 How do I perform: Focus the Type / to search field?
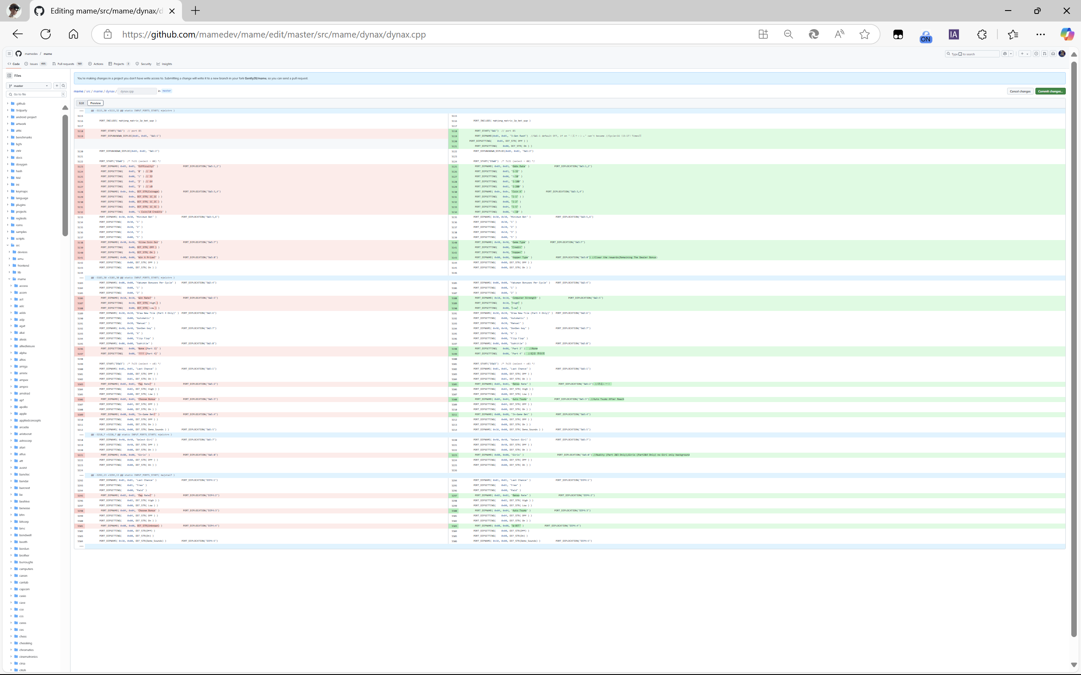point(972,54)
